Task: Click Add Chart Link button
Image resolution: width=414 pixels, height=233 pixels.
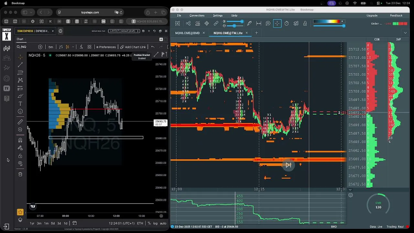Action: point(133,47)
